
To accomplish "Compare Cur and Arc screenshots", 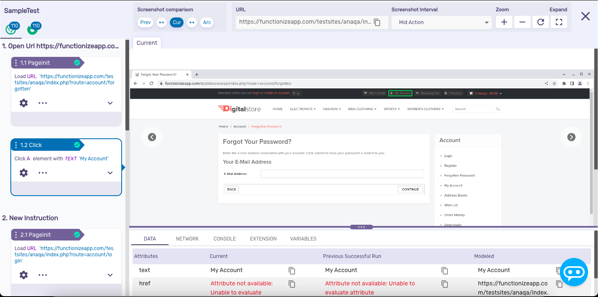I will (192, 22).
